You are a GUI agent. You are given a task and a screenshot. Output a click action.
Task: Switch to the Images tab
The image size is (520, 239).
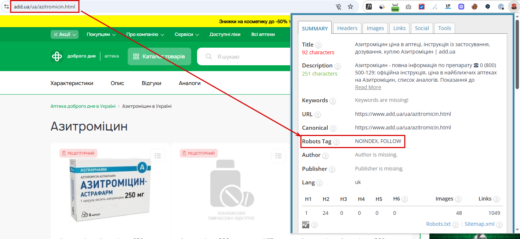point(375,28)
